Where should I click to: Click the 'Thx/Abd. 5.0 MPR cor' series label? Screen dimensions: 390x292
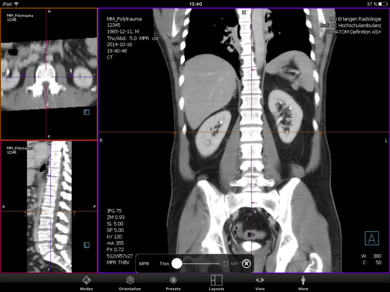tap(133, 38)
